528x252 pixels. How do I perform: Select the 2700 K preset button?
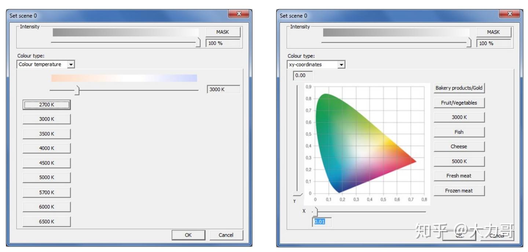click(x=47, y=105)
